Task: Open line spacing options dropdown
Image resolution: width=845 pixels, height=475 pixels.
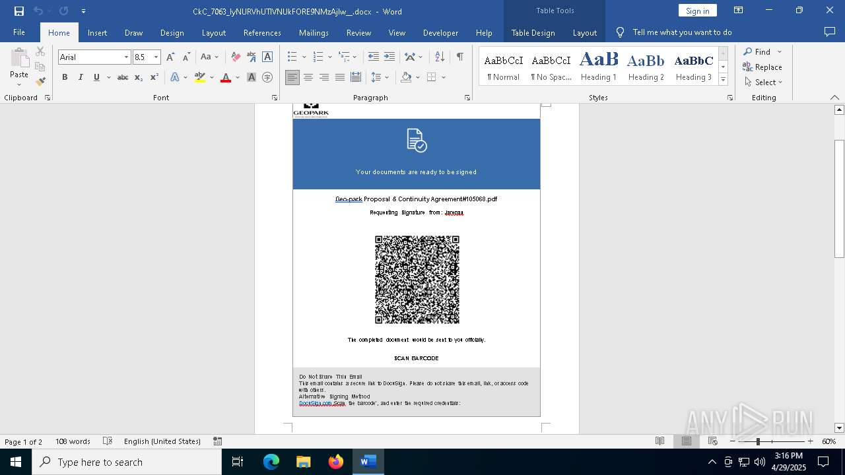Action: coord(387,77)
